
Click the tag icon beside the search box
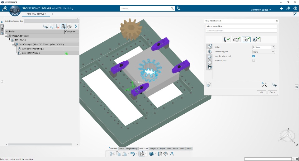click(x=178, y=8)
